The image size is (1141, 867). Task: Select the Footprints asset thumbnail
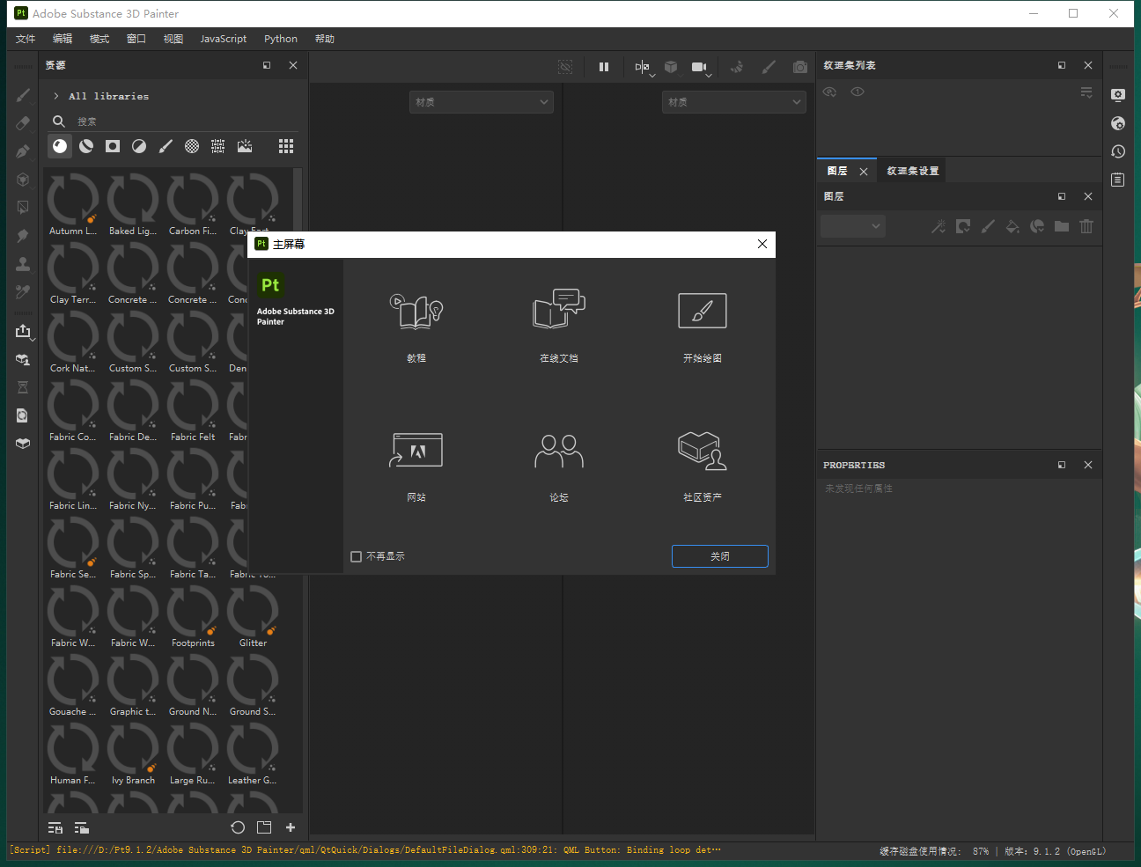(x=193, y=615)
